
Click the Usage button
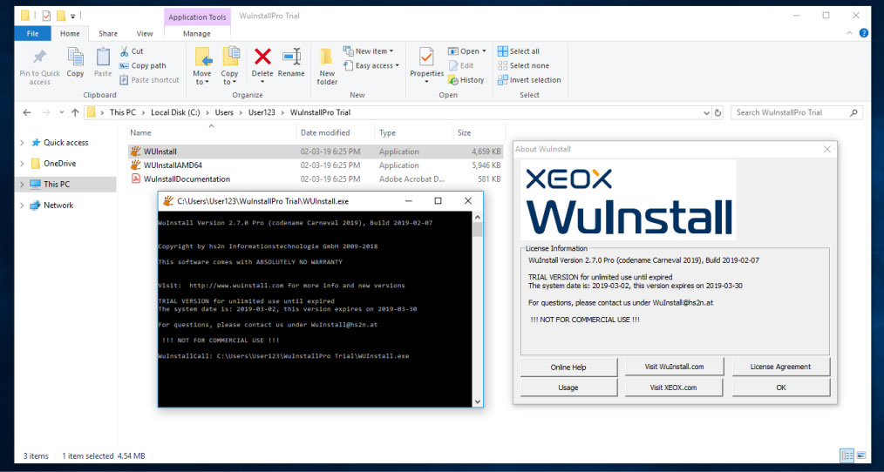568,388
